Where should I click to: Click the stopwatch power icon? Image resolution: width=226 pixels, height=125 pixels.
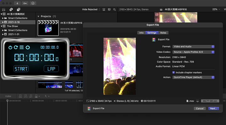coord(10,47)
